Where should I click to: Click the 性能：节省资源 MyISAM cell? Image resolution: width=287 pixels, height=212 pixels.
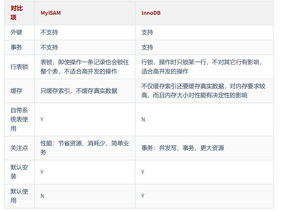coord(85,148)
